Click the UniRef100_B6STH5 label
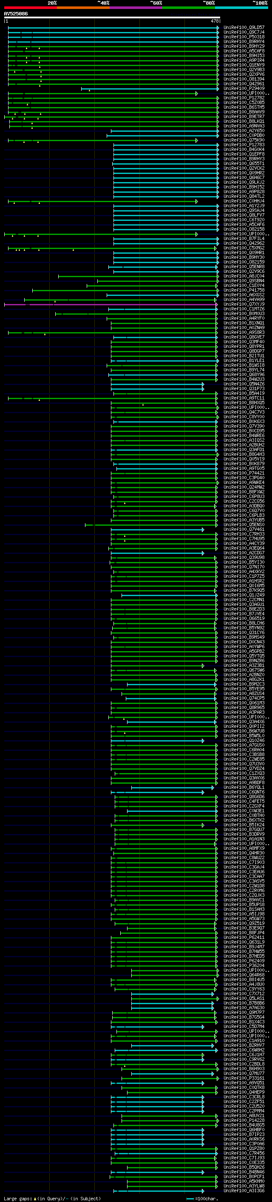272x1202 pixels. pyautogui.click(x=244, y=107)
